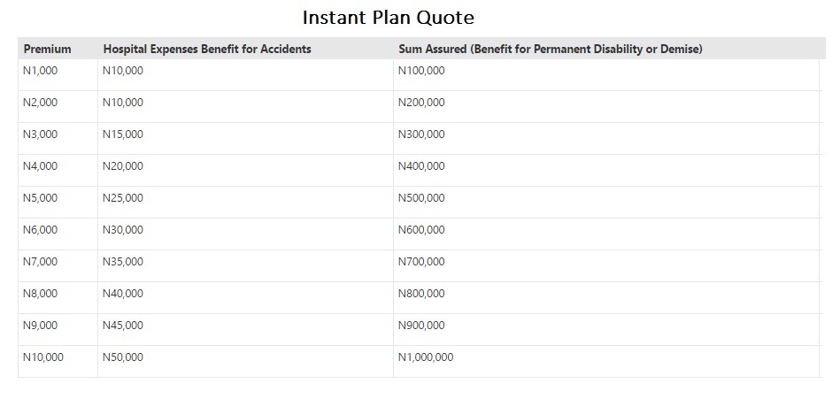Select the N100,000 sum assured cell
Screen dimensions: 840x399
[422, 71]
